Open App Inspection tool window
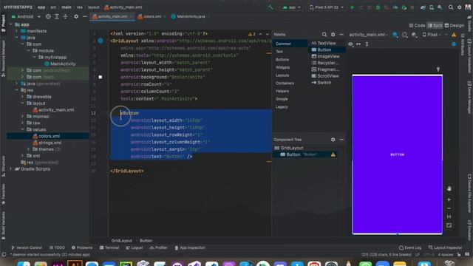The height and width of the screenshot is (266, 473). (x=190, y=248)
